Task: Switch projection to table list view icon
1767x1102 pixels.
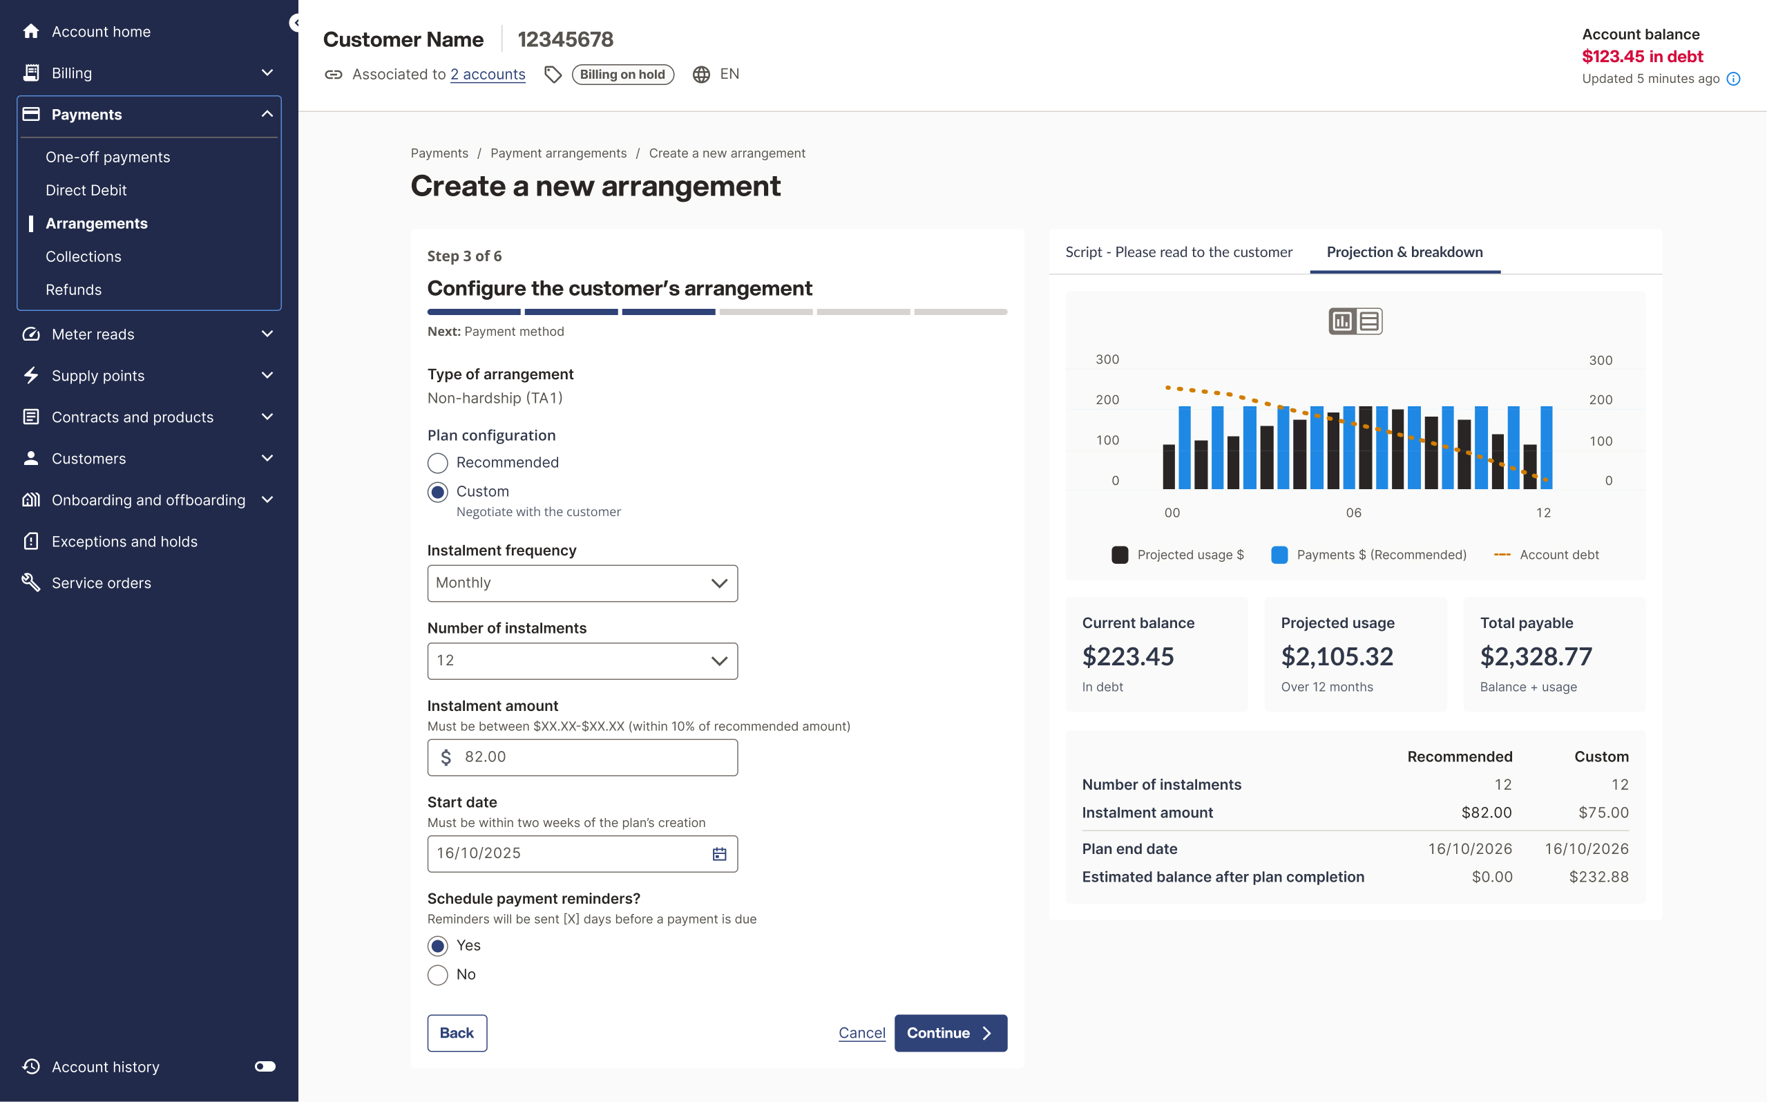Action: coord(1369,321)
